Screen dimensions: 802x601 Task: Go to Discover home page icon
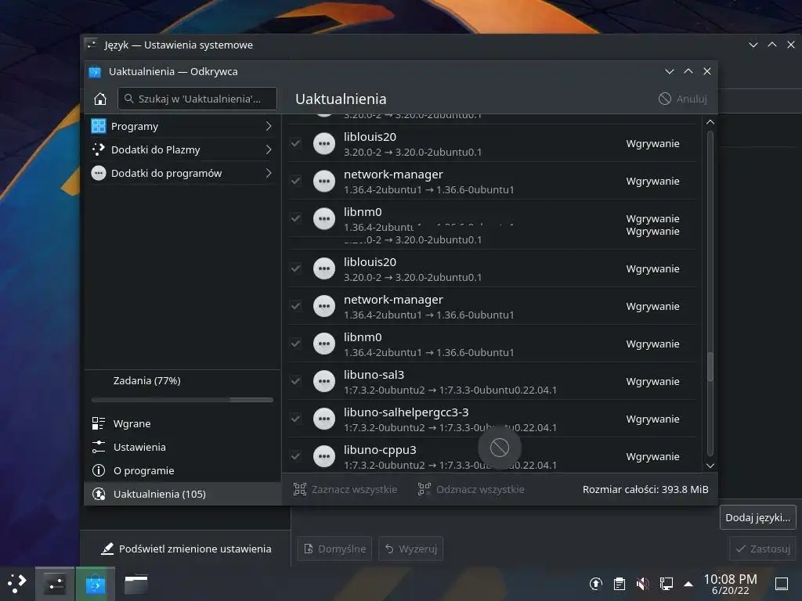coord(100,99)
